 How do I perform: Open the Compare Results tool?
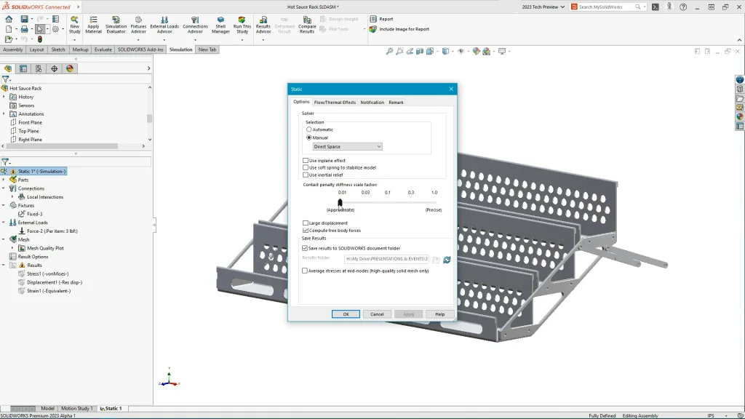point(307,23)
